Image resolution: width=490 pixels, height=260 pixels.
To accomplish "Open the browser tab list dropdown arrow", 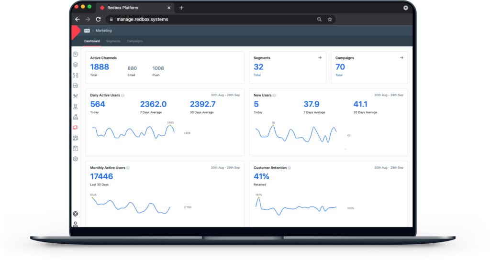I will click(x=406, y=8).
